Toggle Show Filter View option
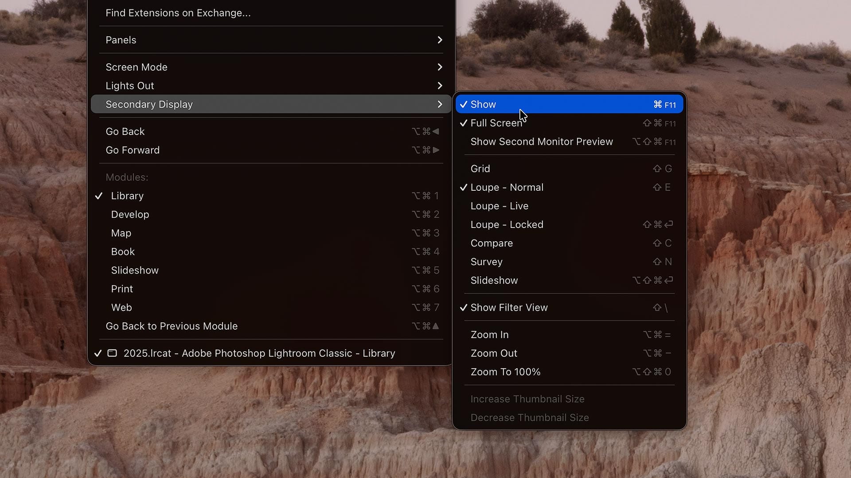The width and height of the screenshot is (851, 478). [509, 308]
